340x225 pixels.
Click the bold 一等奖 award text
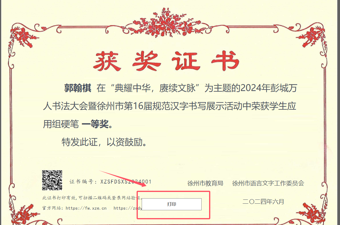95,124
